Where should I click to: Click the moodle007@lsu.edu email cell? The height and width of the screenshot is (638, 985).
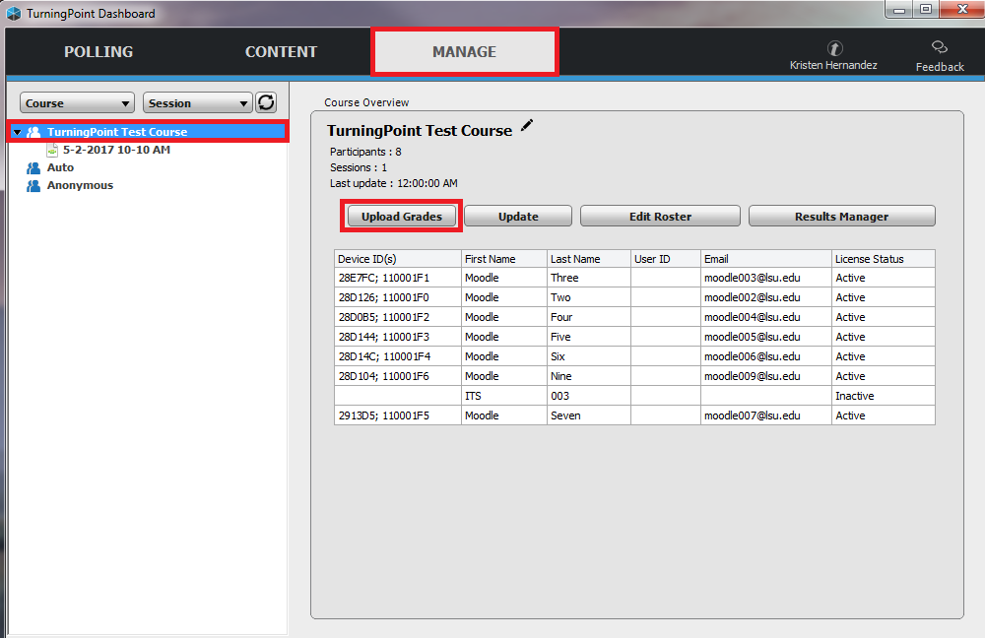(x=765, y=415)
